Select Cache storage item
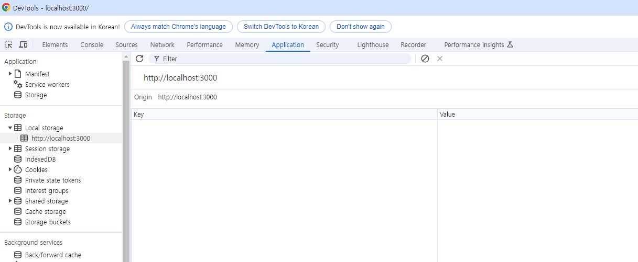The height and width of the screenshot is (262, 638). coord(46,211)
